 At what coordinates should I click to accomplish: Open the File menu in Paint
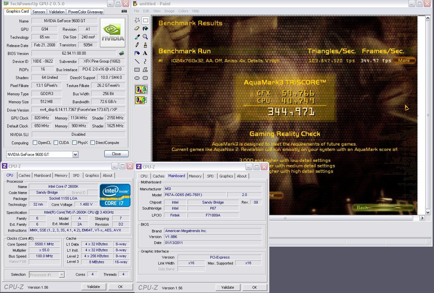[x=136, y=11]
